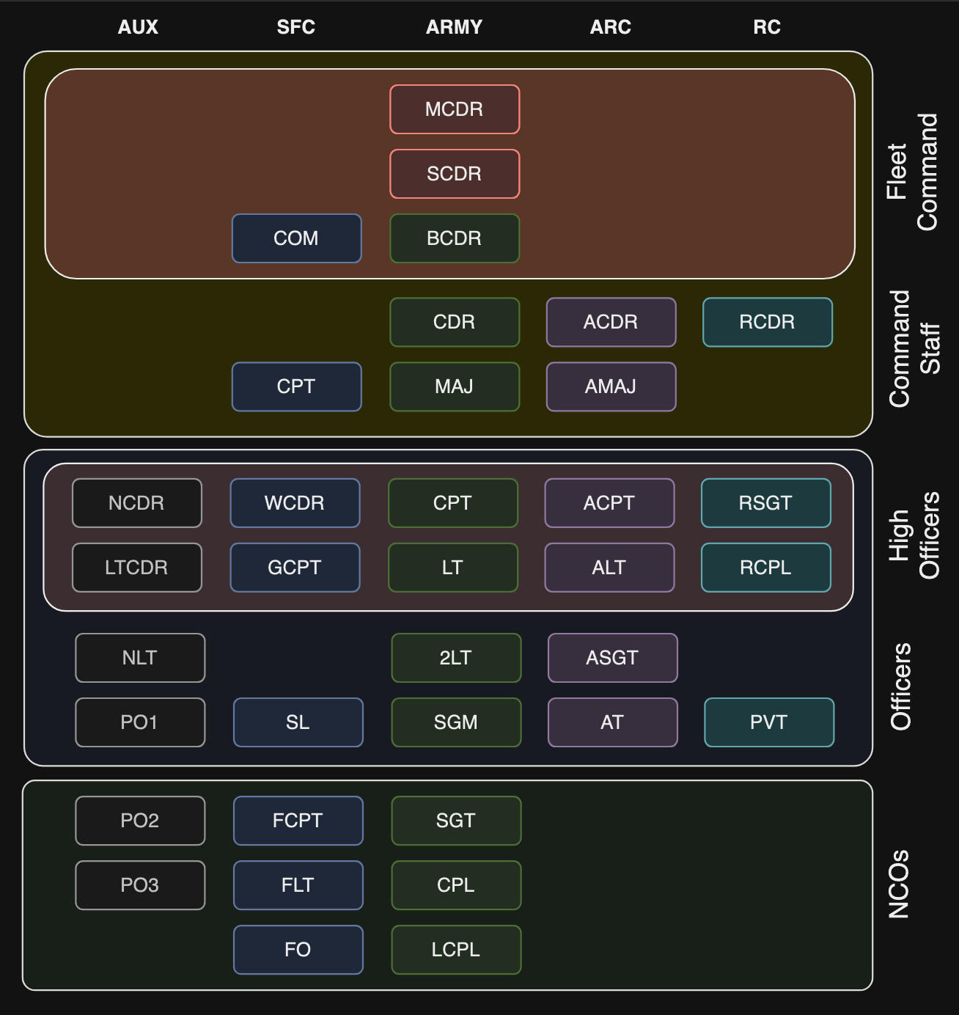Select the RCDR badge in the RC column
This screenshot has width=959, height=1015.
[x=767, y=322]
